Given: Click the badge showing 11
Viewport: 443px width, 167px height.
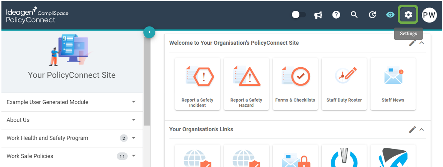Looking at the screenshot, I should point(122,156).
